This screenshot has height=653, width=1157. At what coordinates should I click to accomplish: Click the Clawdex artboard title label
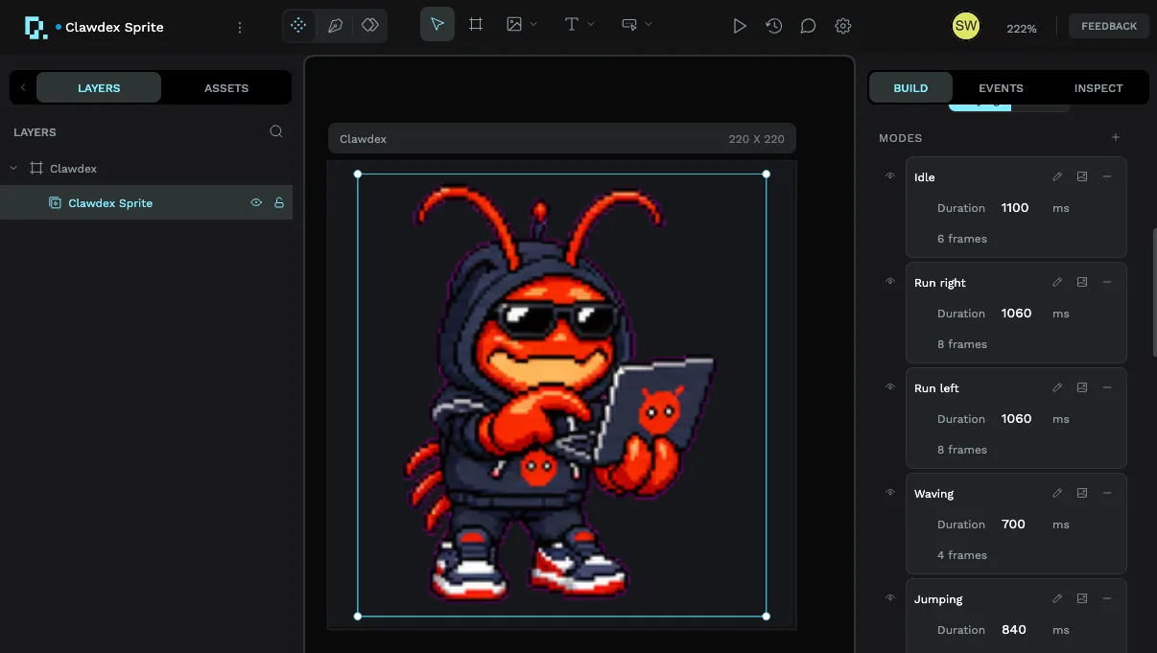click(x=363, y=139)
